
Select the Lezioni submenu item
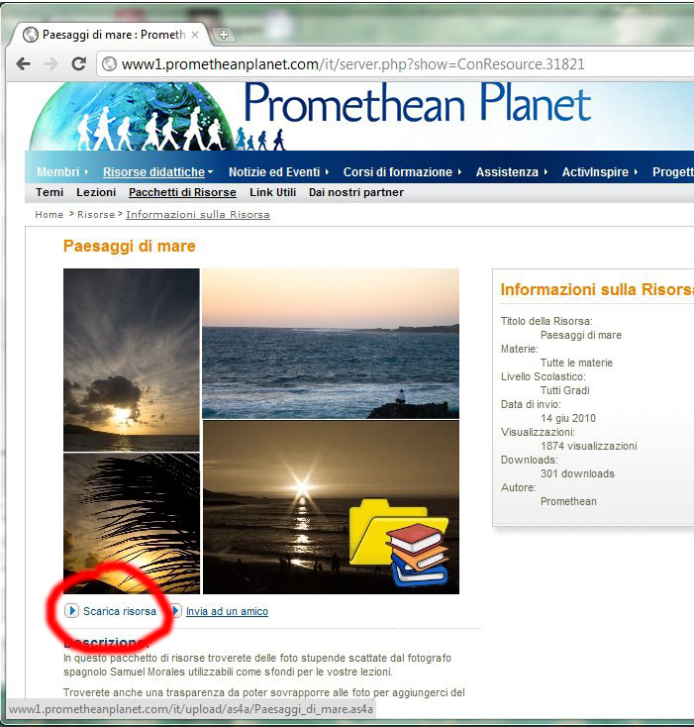(x=96, y=192)
